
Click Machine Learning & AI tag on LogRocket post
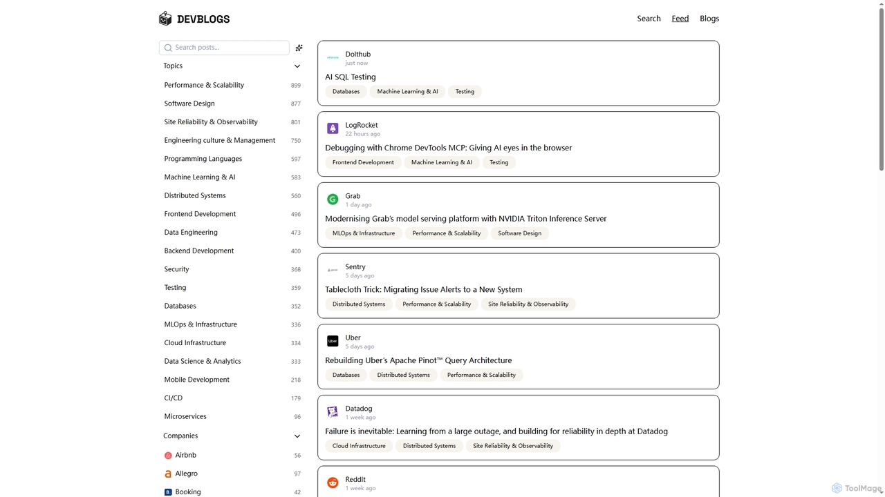click(442, 163)
